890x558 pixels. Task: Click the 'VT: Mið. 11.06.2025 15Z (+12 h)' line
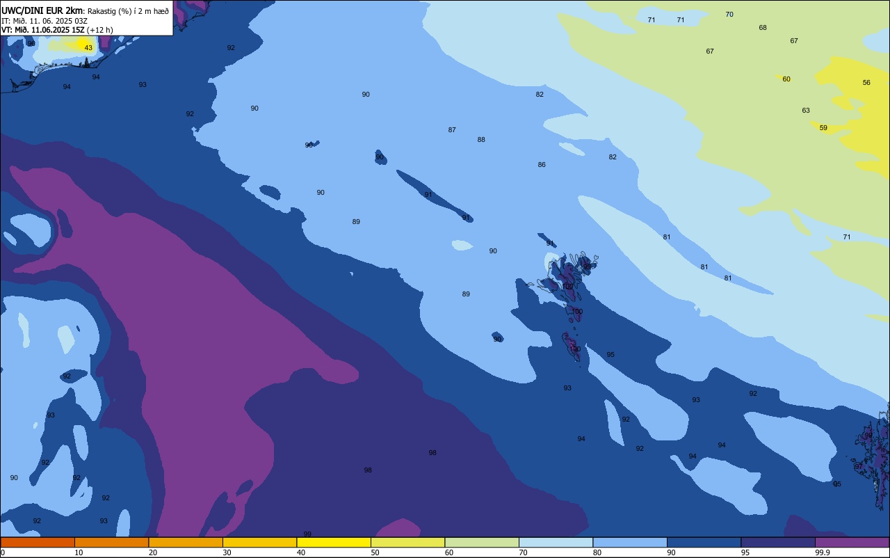click(x=57, y=30)
